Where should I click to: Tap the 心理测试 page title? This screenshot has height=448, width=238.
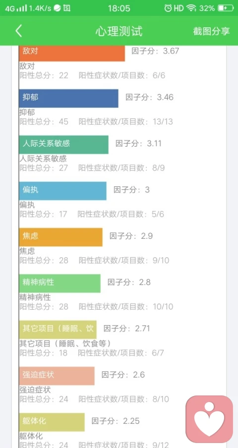coord(119,31)
